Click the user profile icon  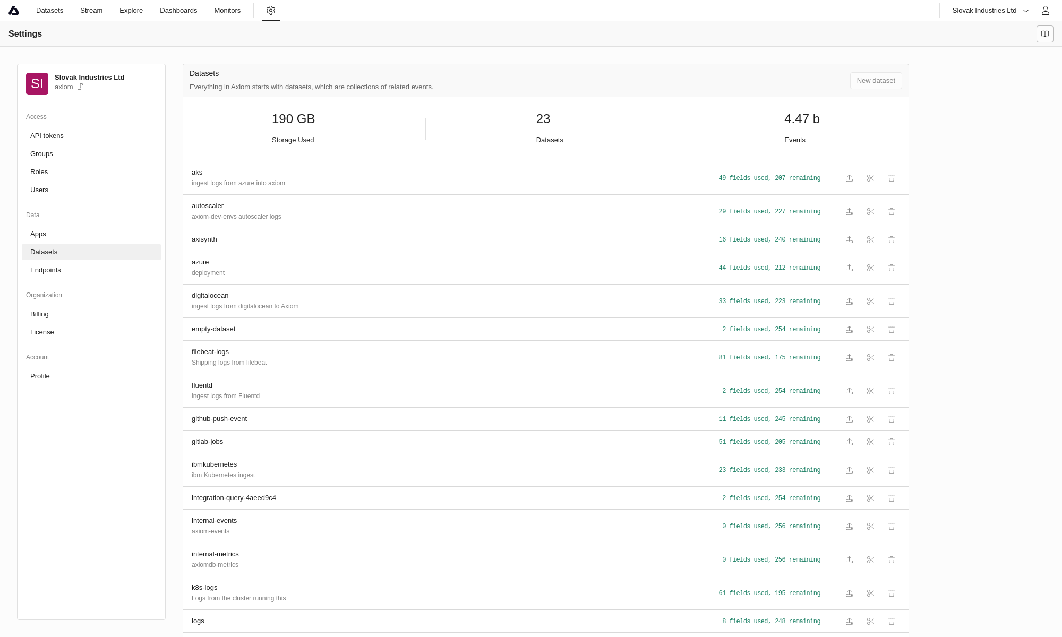pyautogui.click(x=1045, y=11)
